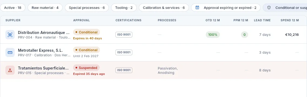The image size is (307, 97).
Task: Click the PPM value 0 badge
Action: [244, 34]
